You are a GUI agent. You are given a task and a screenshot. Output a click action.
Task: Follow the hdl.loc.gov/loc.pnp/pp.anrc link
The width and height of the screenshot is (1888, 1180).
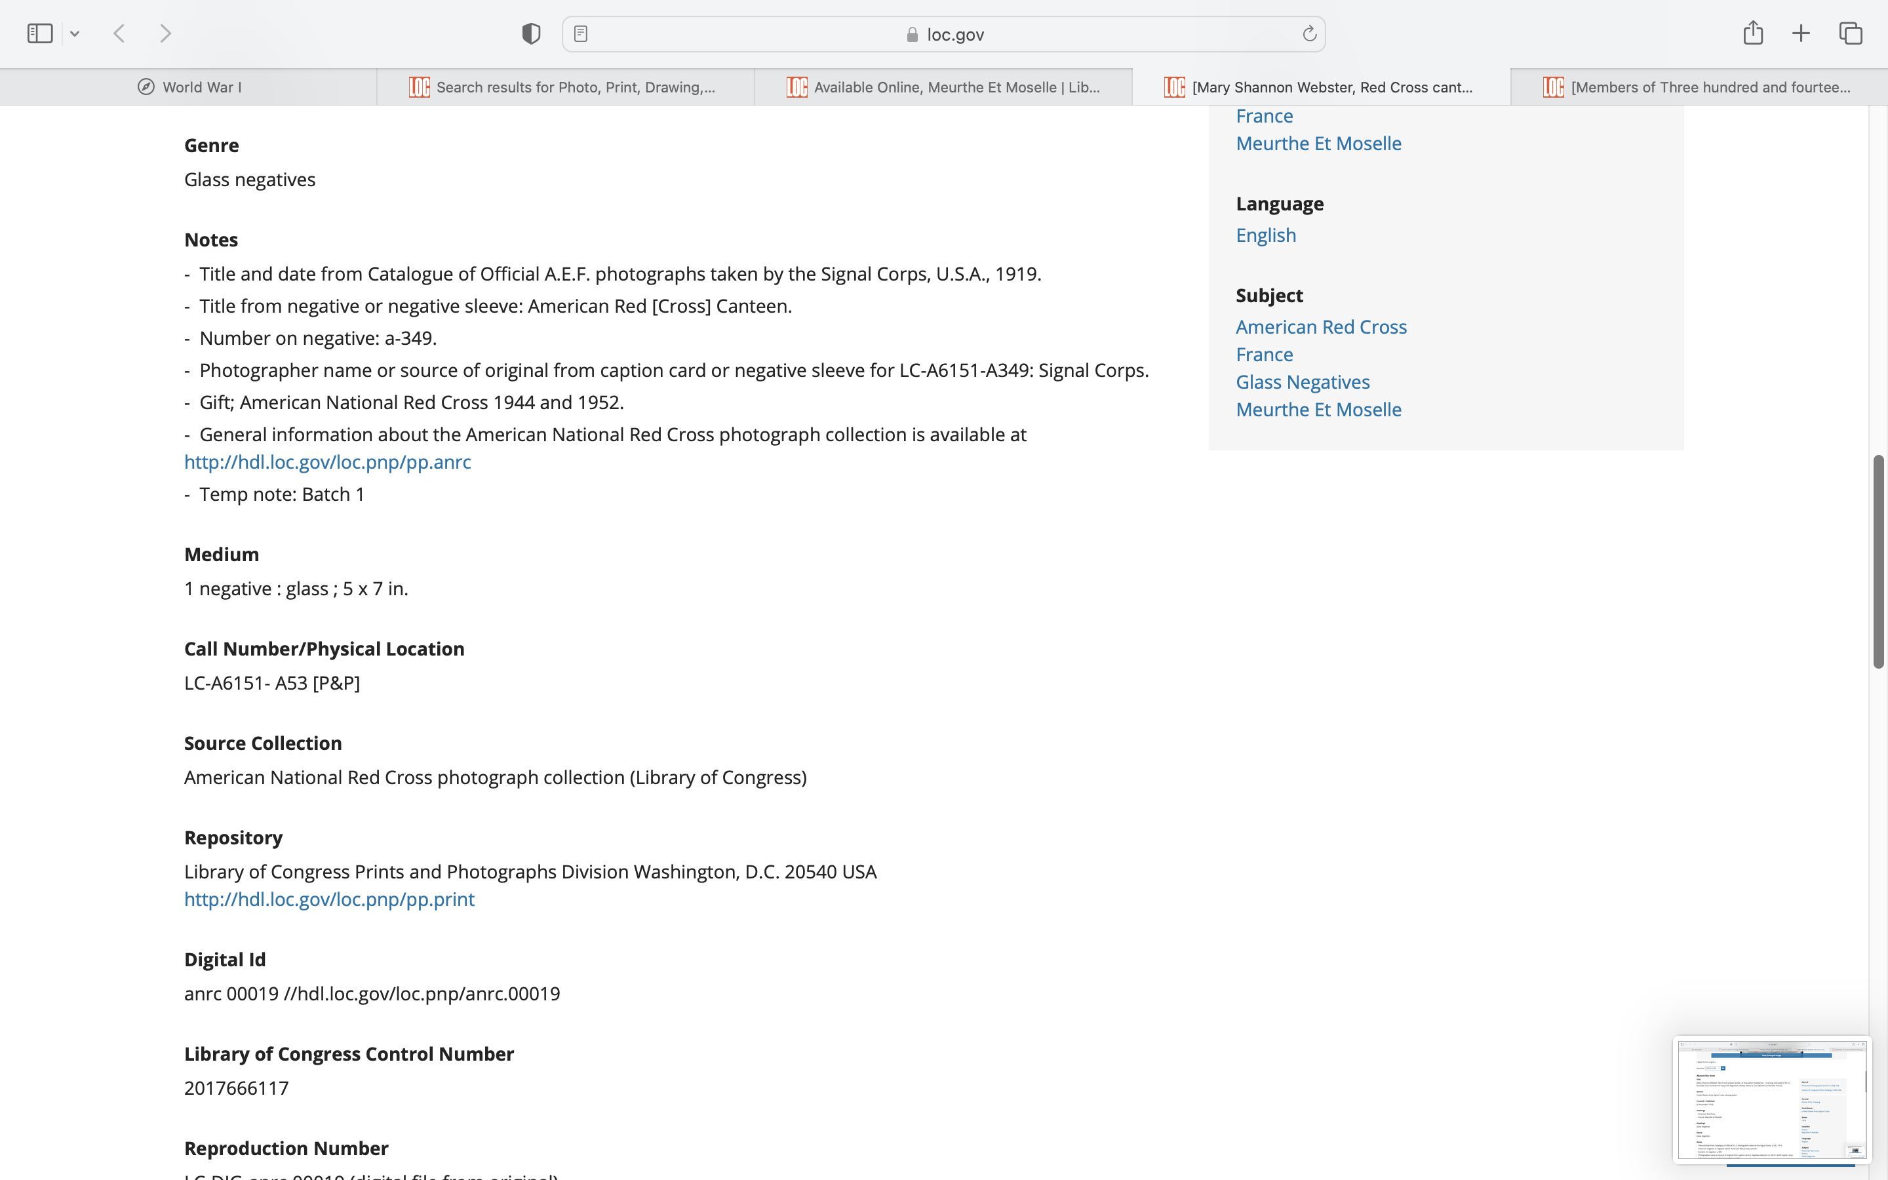pyautogui.click(x=328, y=462)
